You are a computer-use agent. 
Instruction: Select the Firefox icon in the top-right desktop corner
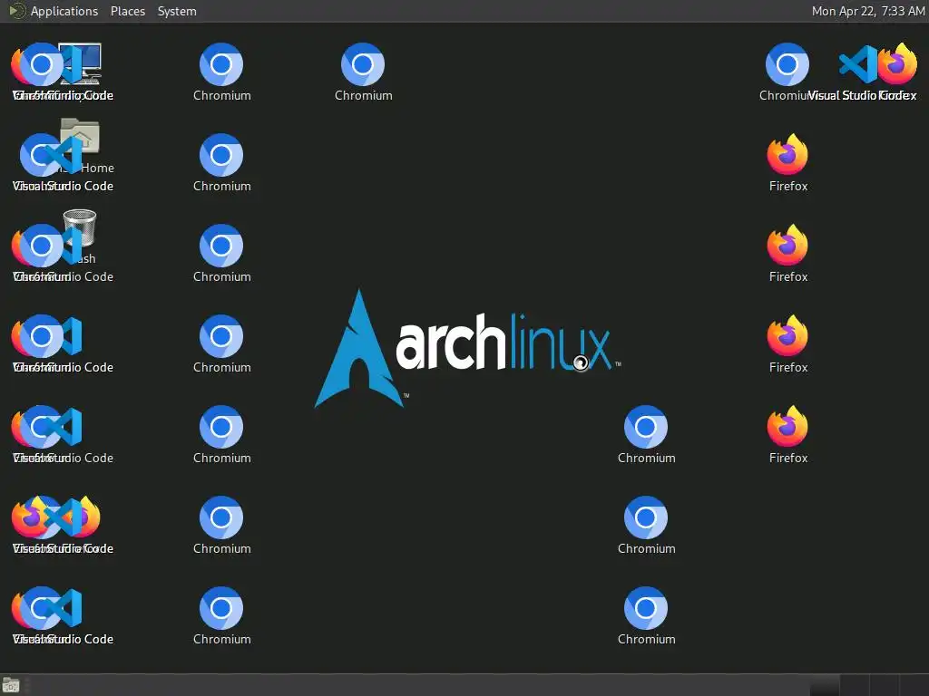pyautogui.click(x=897, y=63)
